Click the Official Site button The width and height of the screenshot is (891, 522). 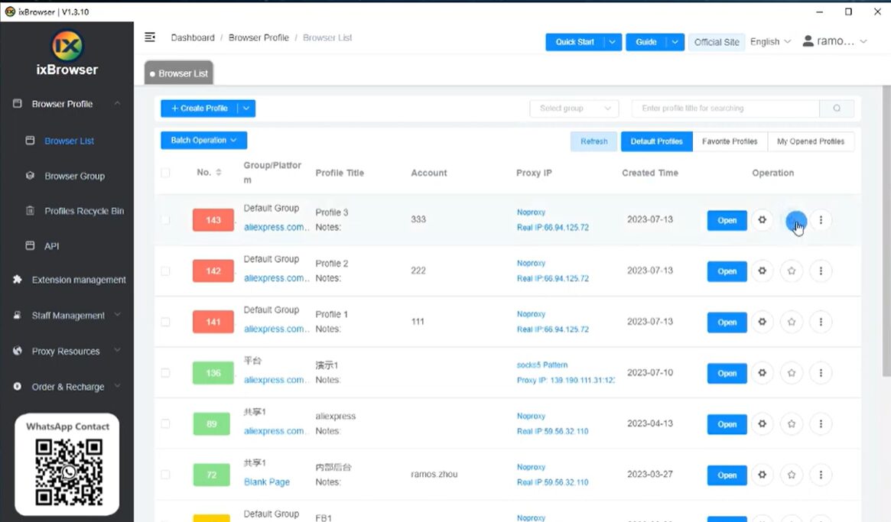[x=717, y=42]
